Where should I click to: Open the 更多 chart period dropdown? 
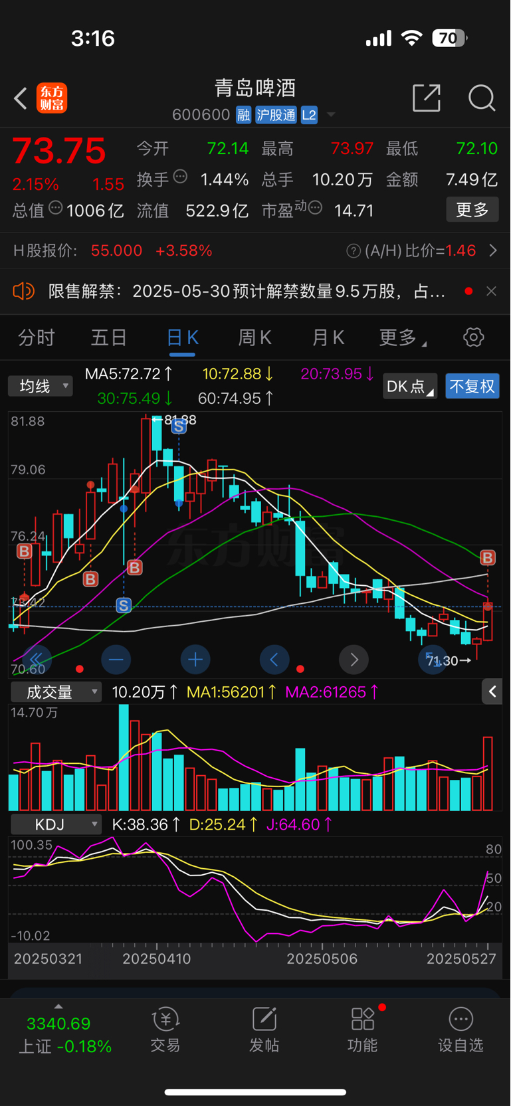(x=402, y=337)
